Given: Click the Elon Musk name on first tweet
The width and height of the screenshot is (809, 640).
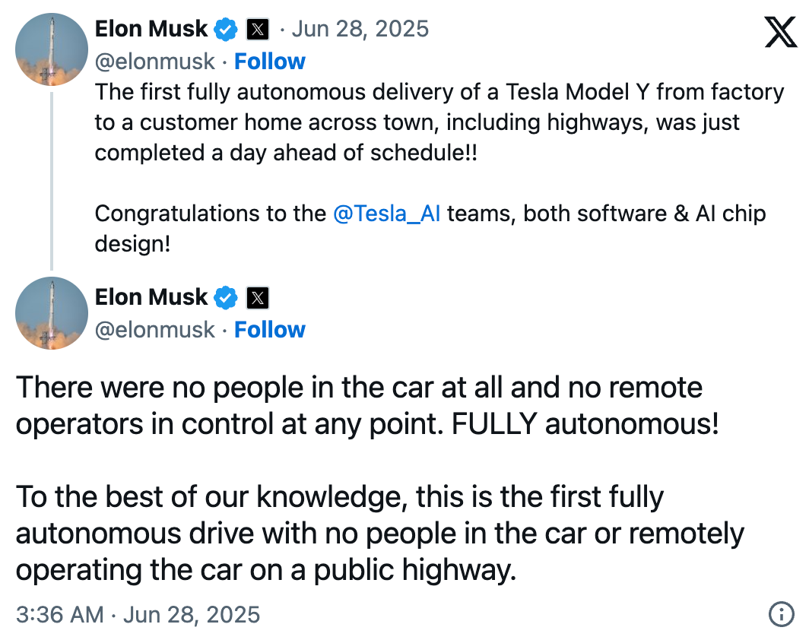Looking at the screenshot, I should [151, 29].
